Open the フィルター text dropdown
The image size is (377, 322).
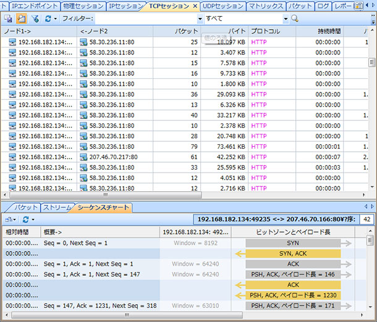point(200,19)
